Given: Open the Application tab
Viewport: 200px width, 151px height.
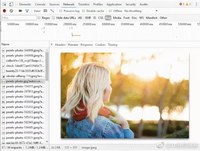Looking at the screenshot, I should (x=114, y=4).
